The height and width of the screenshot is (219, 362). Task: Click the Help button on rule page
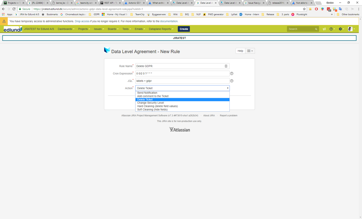tap(240, 51)
